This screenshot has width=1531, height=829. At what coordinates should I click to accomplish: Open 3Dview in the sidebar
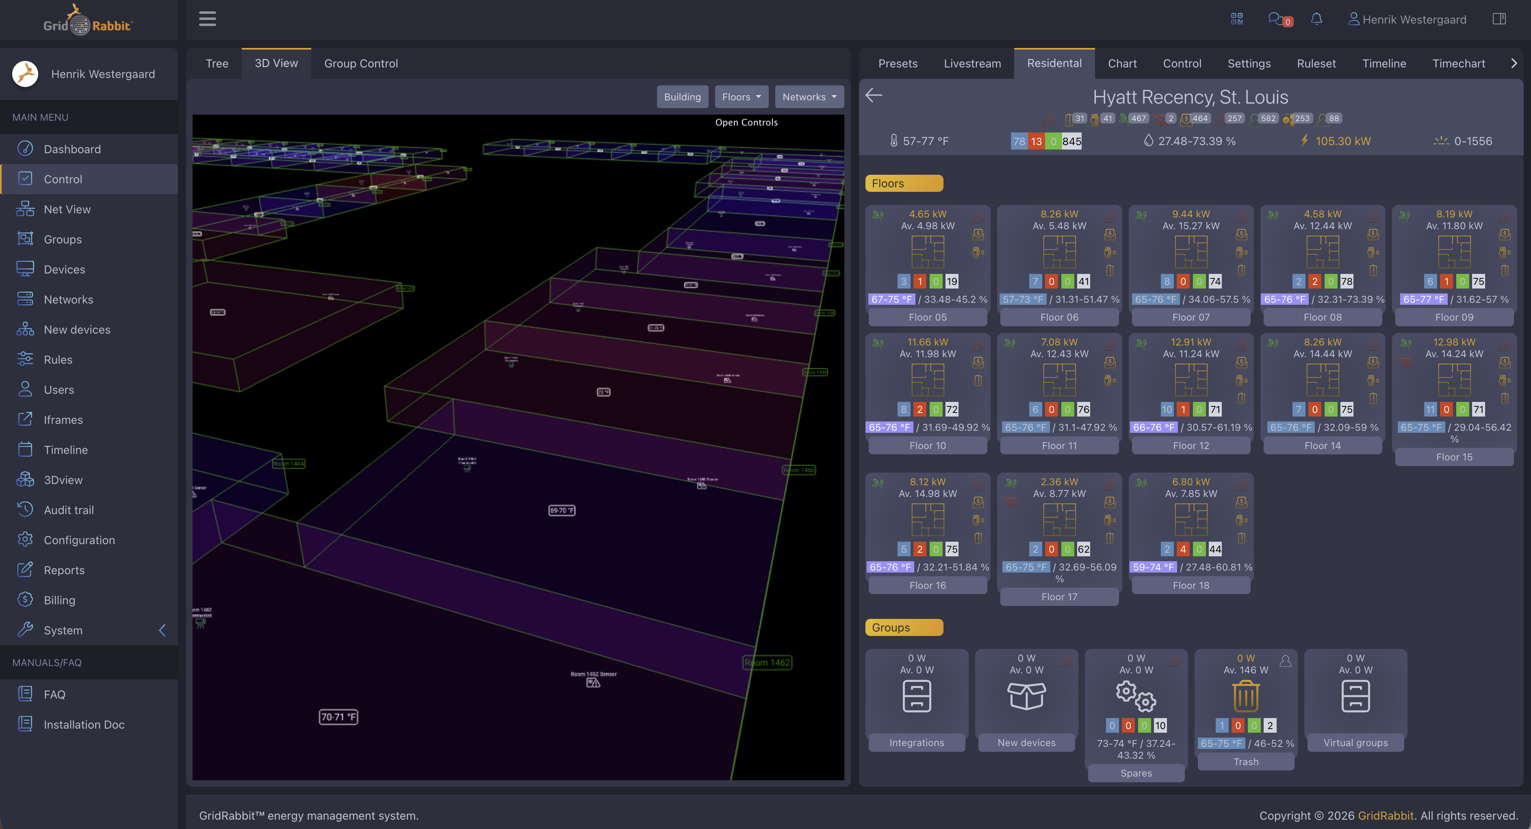point(89,480)
